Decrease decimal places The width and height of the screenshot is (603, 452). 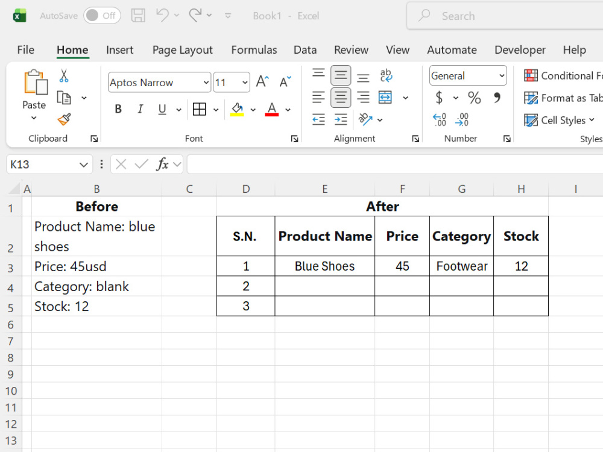(x=462, y=120)
